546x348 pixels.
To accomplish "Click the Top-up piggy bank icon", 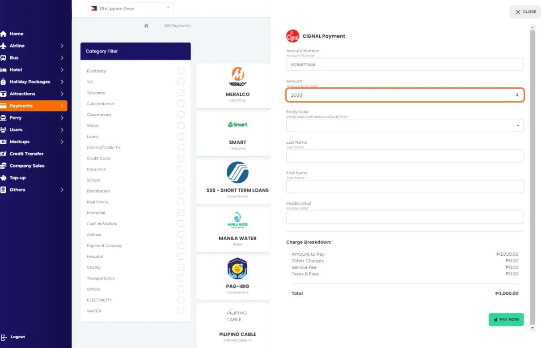I will [4, 178].
